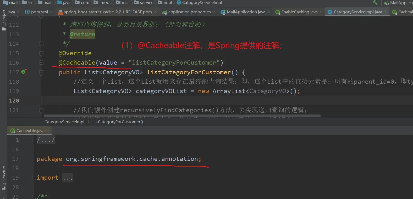Close the leftmost partially visible java tab

18,12
